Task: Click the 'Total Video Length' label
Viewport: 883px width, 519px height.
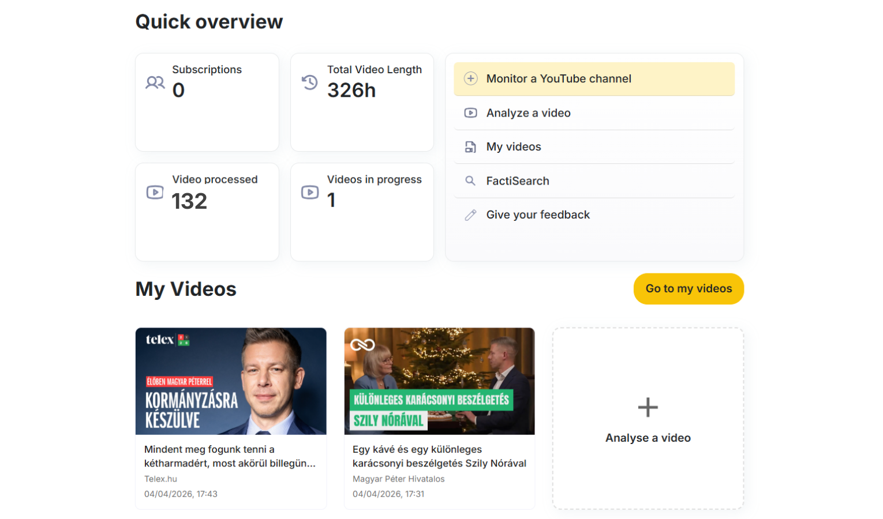Action: (x=375, y=69)
